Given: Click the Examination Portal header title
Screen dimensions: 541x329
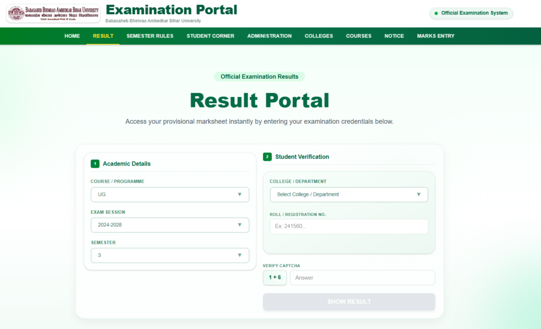Looking at the screenshot, I should (172, 10).
